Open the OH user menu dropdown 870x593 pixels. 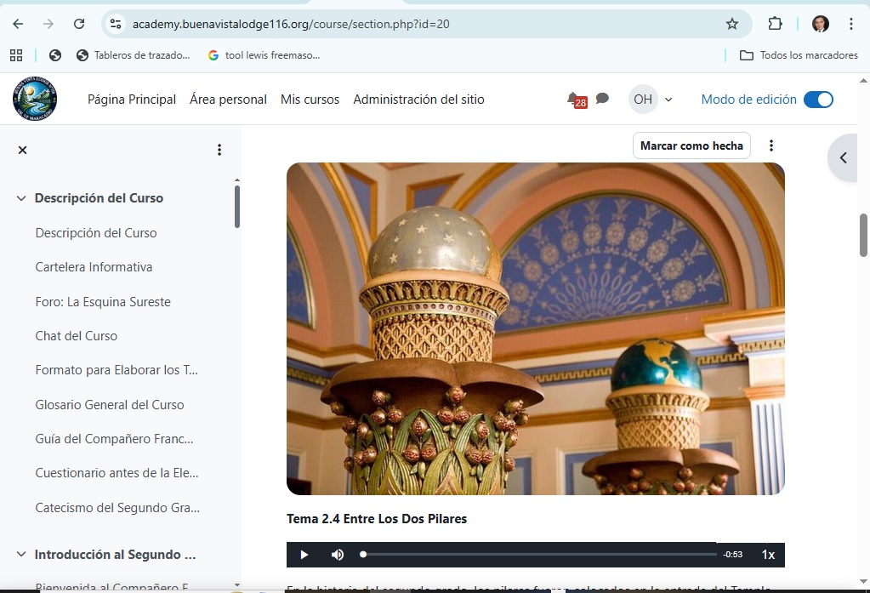click(651, 100)
